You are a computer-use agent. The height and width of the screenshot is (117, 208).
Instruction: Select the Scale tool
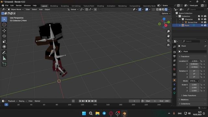4,41
